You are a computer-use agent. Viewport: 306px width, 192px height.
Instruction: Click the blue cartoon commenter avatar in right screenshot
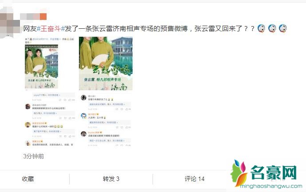tap(83, 115)
